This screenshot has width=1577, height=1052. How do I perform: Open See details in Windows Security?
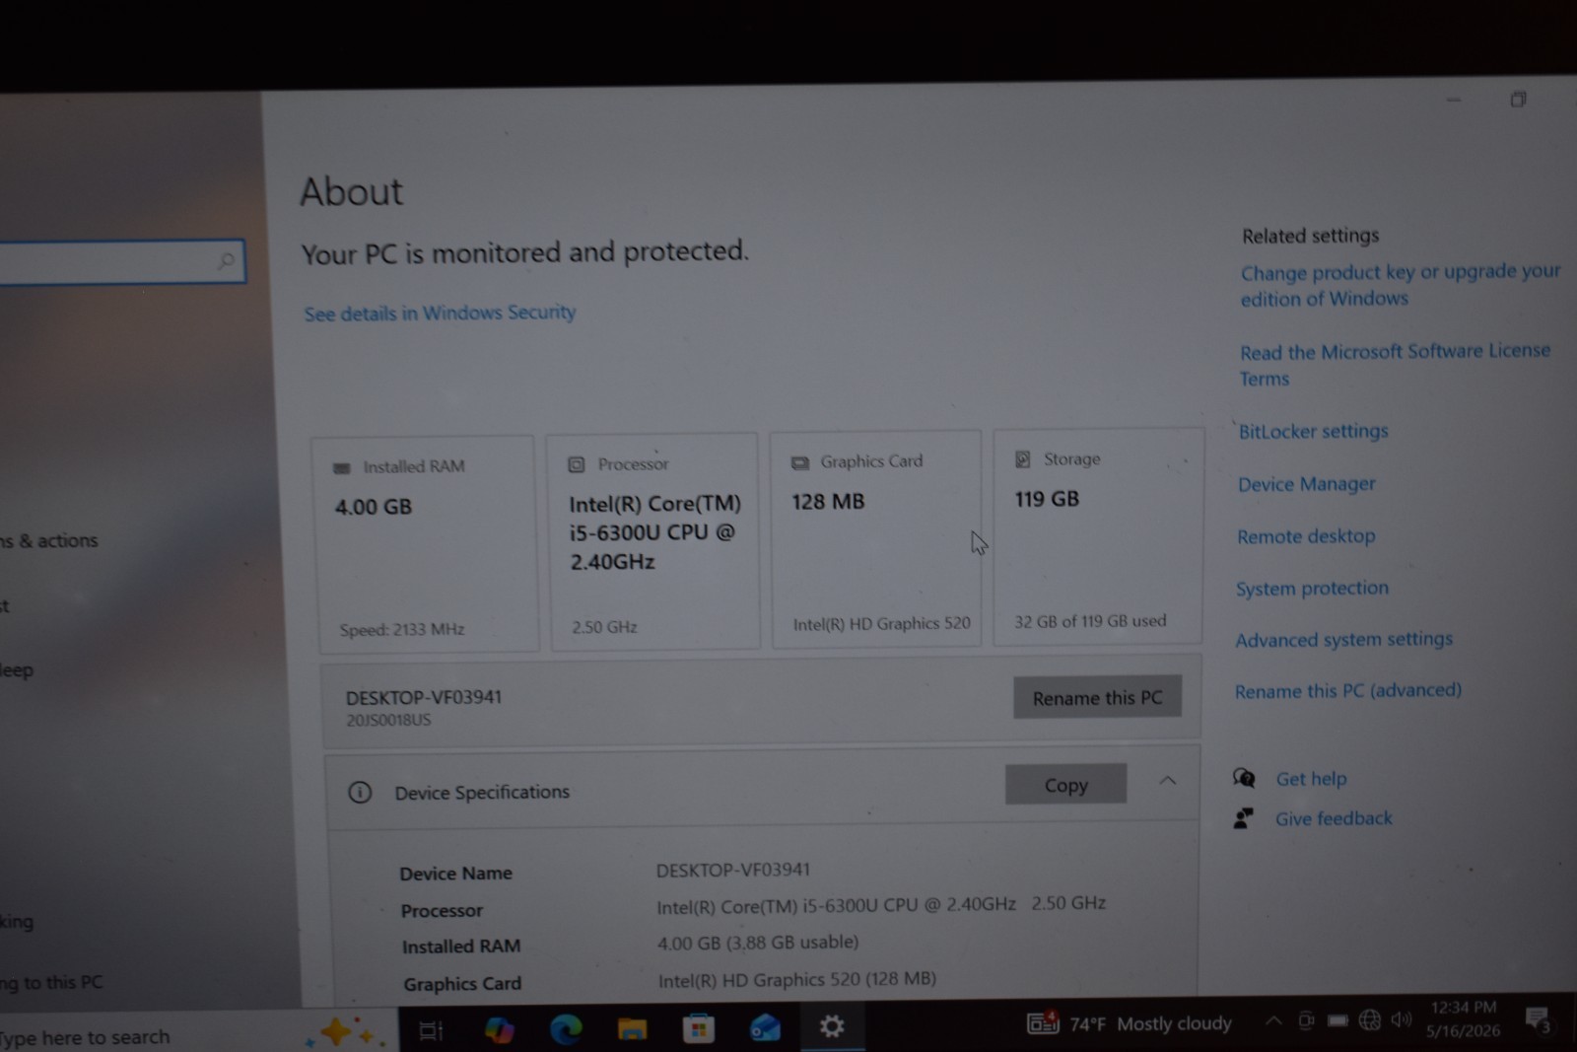[440, 313]
